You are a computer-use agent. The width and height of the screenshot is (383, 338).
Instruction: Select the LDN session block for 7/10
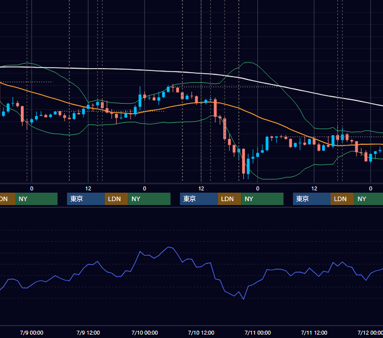pyautogui.click(x=230, y=199)
